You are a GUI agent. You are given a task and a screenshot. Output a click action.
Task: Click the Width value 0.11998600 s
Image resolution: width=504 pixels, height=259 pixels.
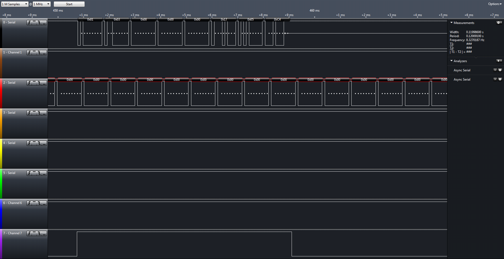point(475,32)
